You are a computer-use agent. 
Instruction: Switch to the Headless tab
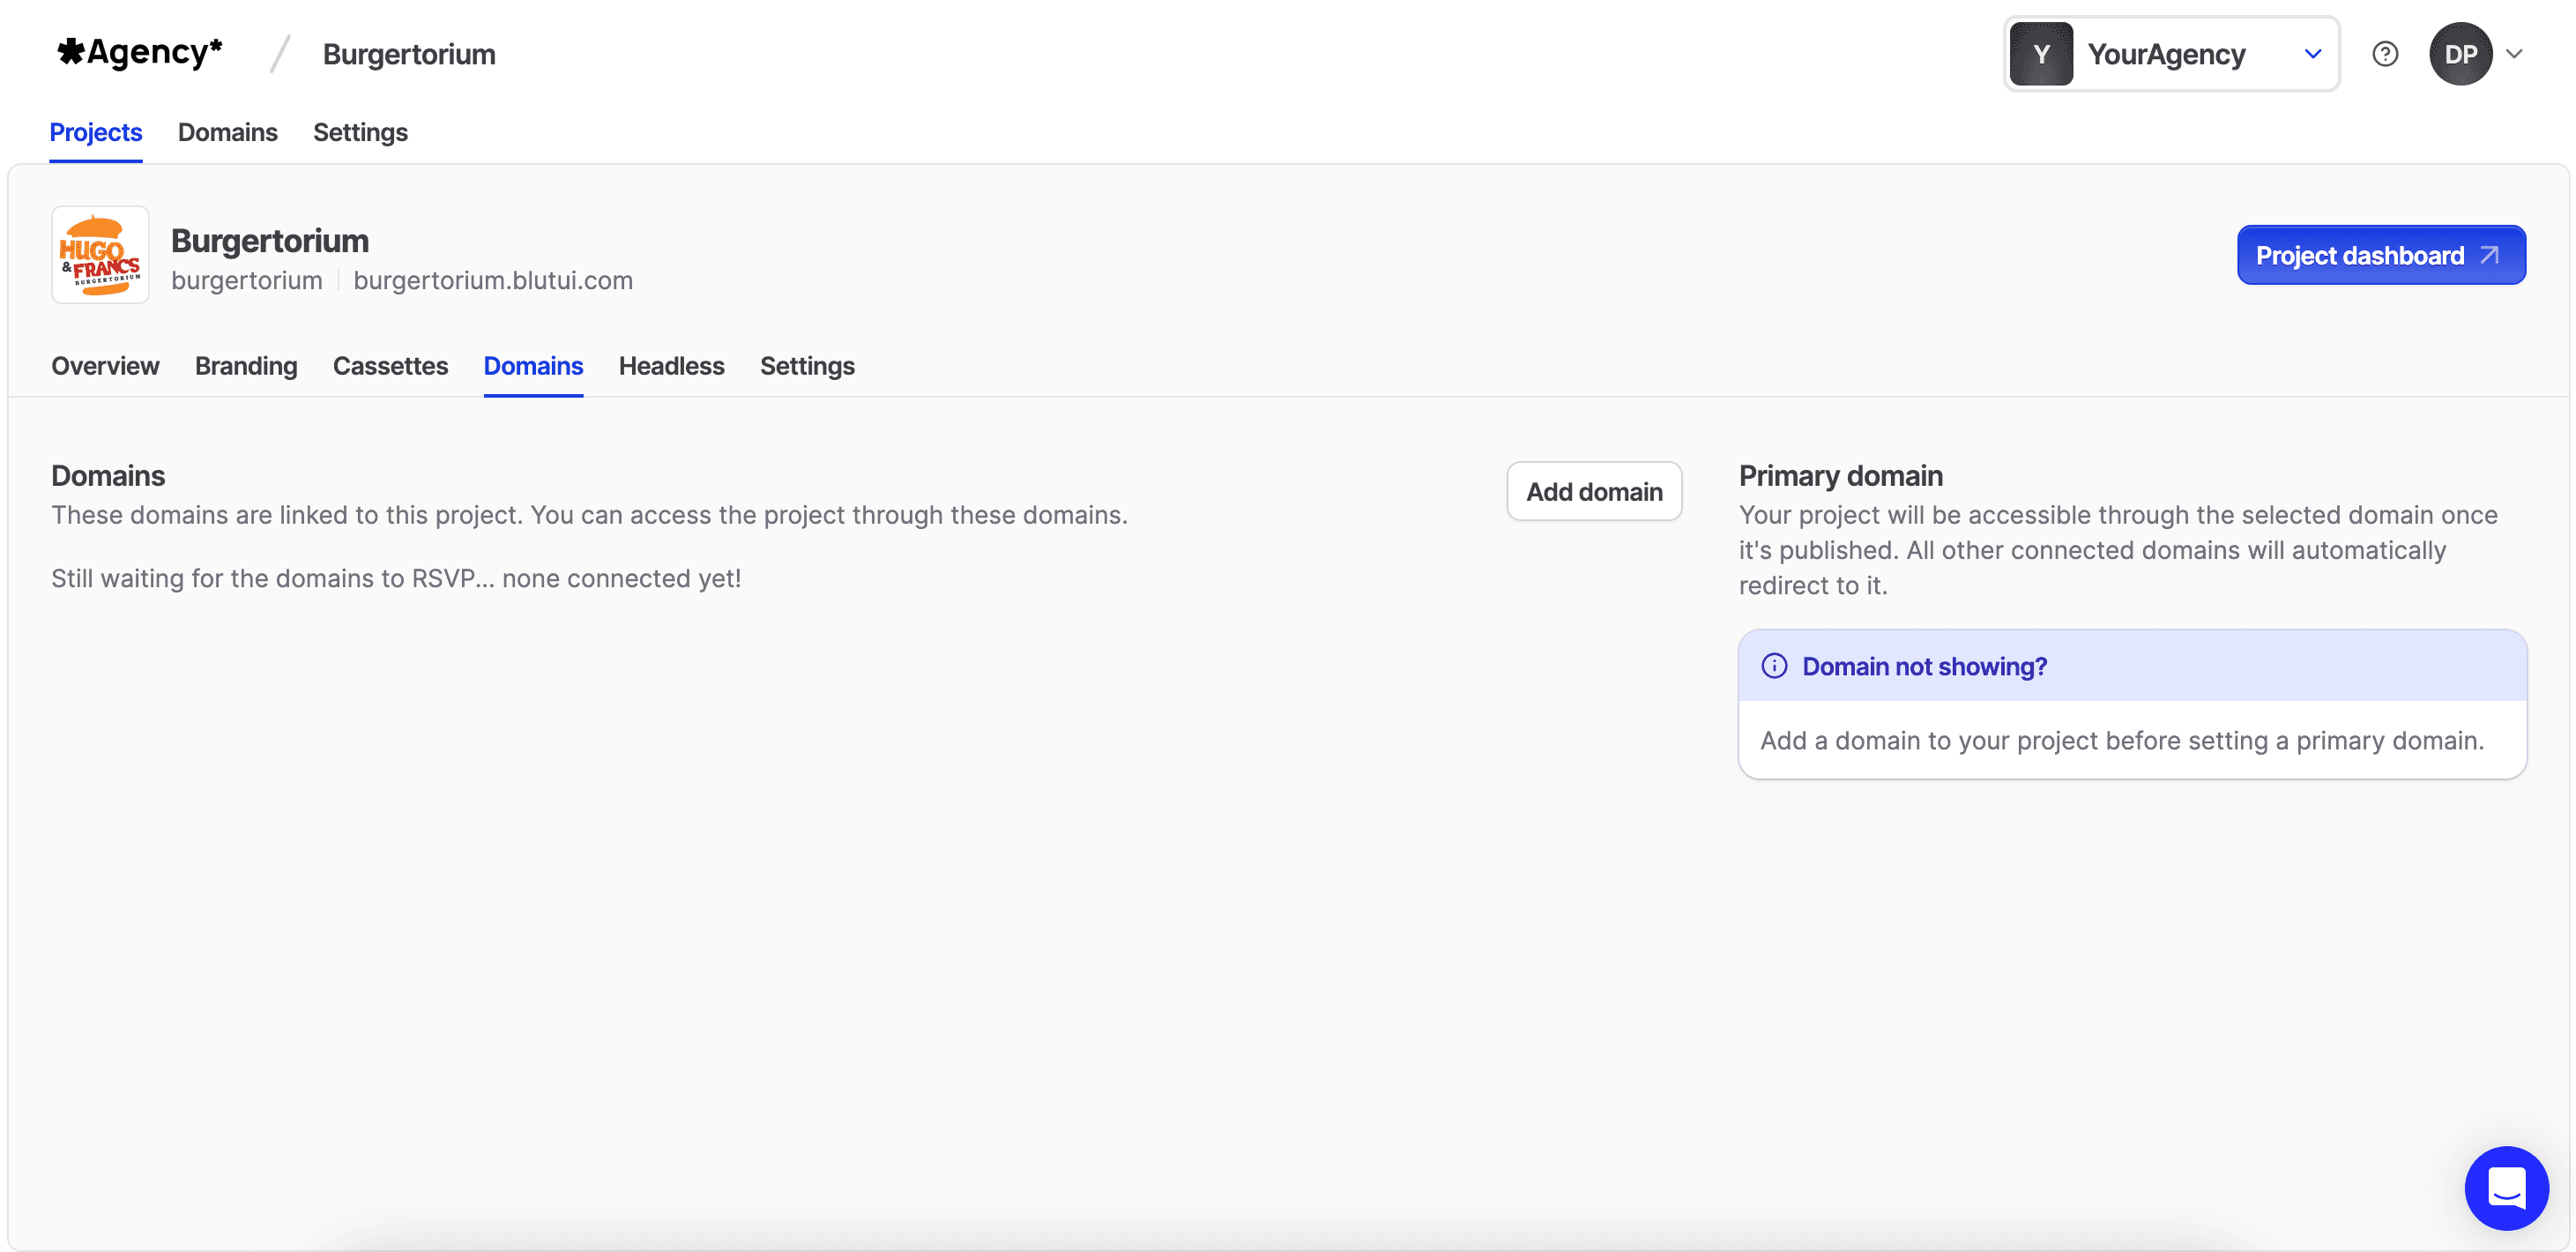pyautogui.click(x=671, y=366)
